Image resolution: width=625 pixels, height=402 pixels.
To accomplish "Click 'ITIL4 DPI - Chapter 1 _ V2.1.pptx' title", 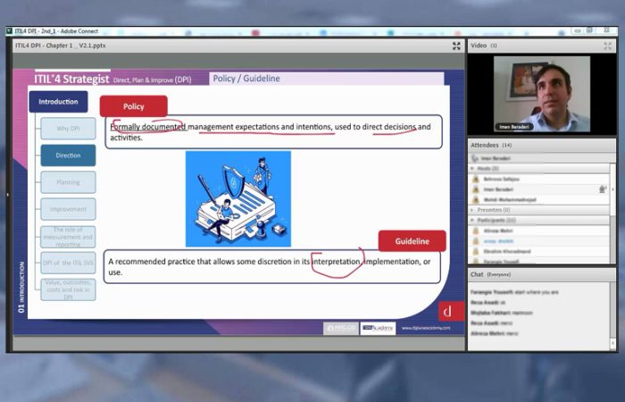I will (x=60, y=46).
